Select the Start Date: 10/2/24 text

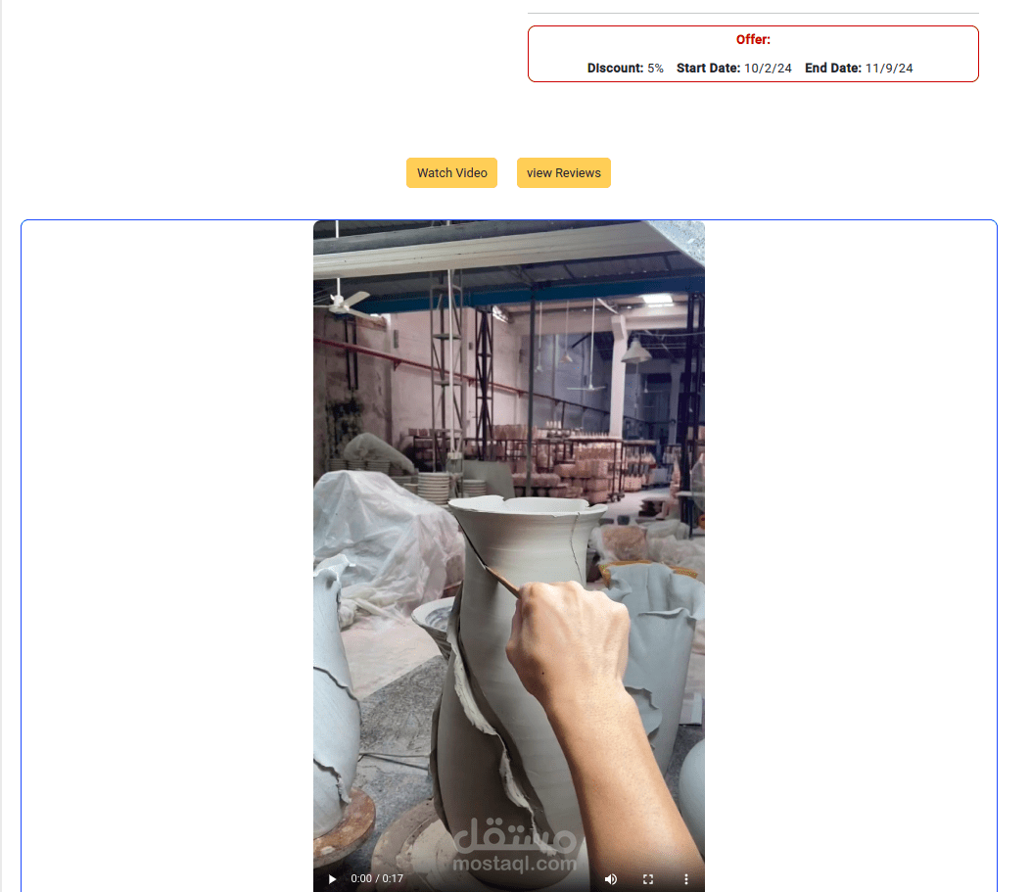pyautogui.click(x=733, y=69)
